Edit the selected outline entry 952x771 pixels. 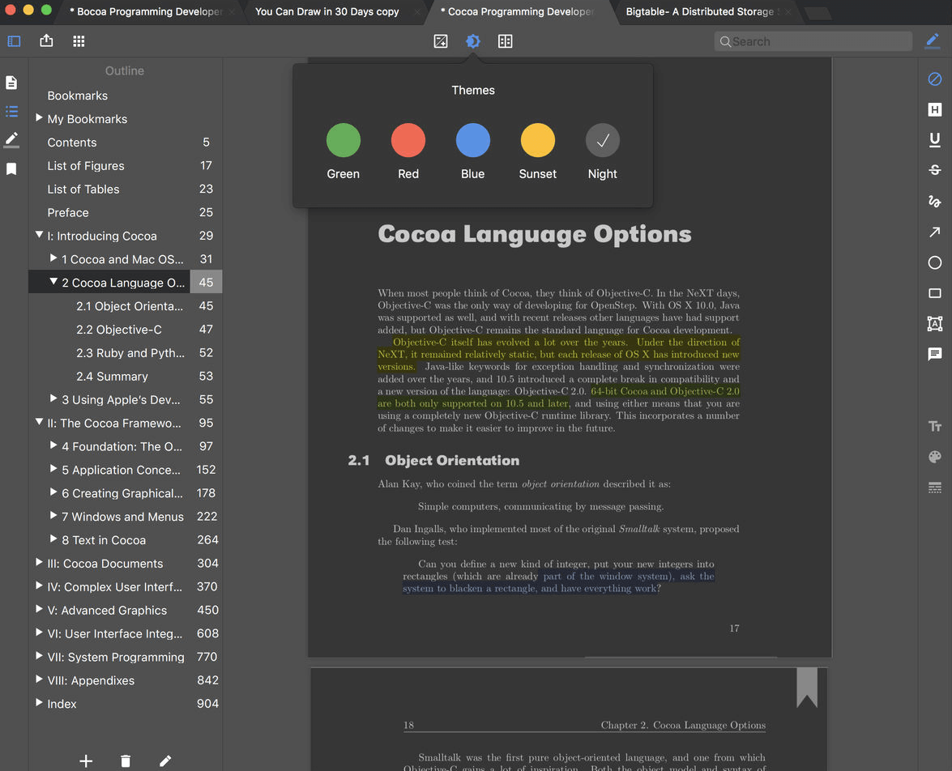165,760
